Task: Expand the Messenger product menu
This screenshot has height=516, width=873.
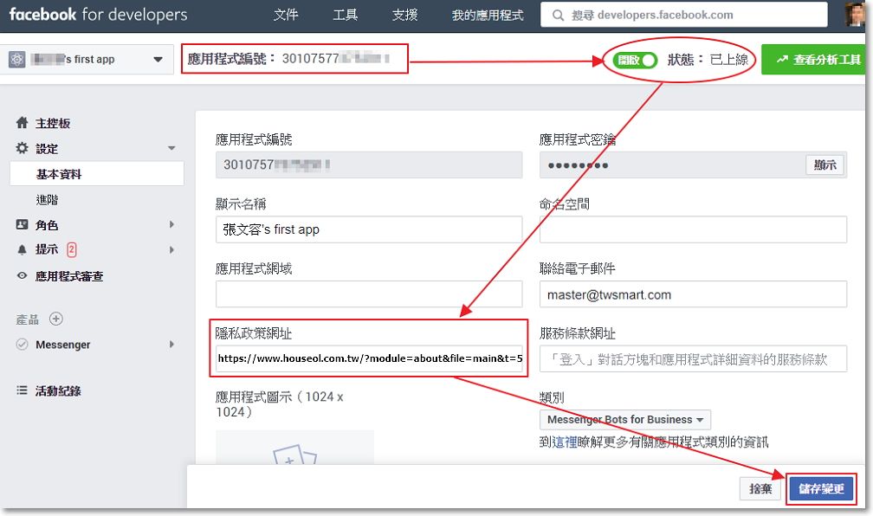Action: coord(171,345)
